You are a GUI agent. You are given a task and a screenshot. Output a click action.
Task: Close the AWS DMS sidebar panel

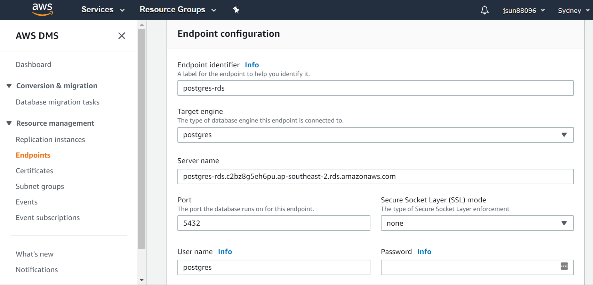click(x=121, y=36)
